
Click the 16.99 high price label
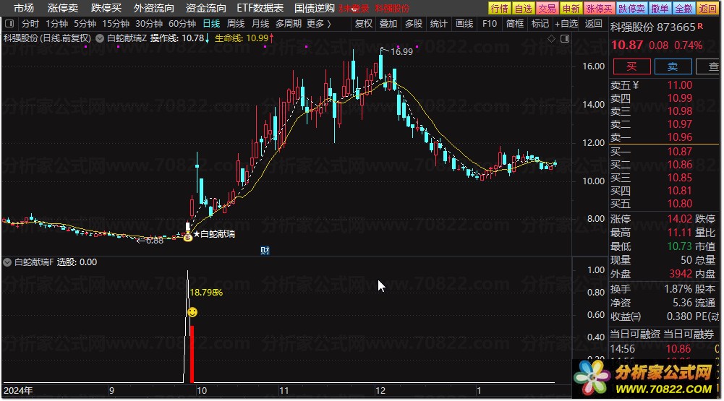point(401,52)
